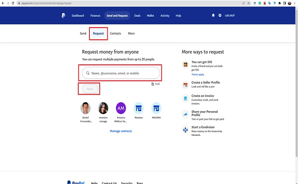Image resolution: width=298 pixels, height=184 pixels.
Task: Click the search magnifier in recipient field
Action: tap(88, 73)
